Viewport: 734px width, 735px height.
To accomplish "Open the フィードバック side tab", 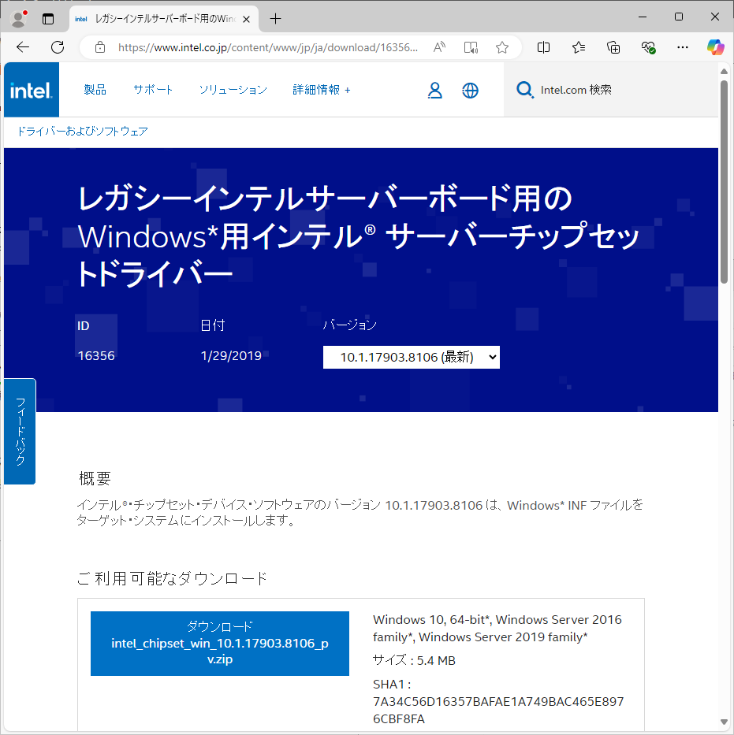I will pyautogui.click(x=20, y=431).
